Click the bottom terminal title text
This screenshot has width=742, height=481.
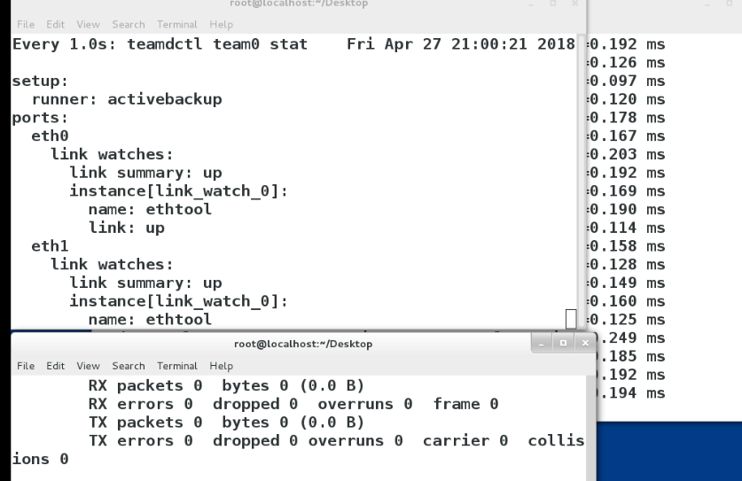point(303,344)
